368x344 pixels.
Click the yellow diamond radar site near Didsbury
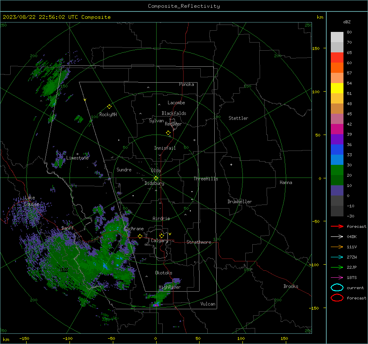156,178
